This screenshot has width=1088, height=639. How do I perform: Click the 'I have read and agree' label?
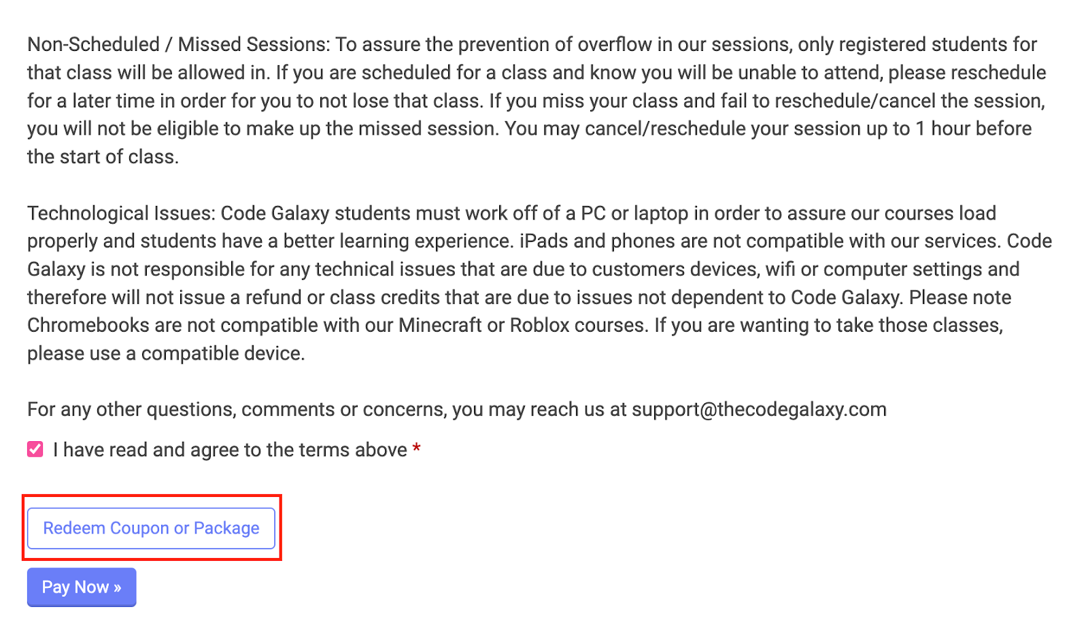click(x=230, y=450)
